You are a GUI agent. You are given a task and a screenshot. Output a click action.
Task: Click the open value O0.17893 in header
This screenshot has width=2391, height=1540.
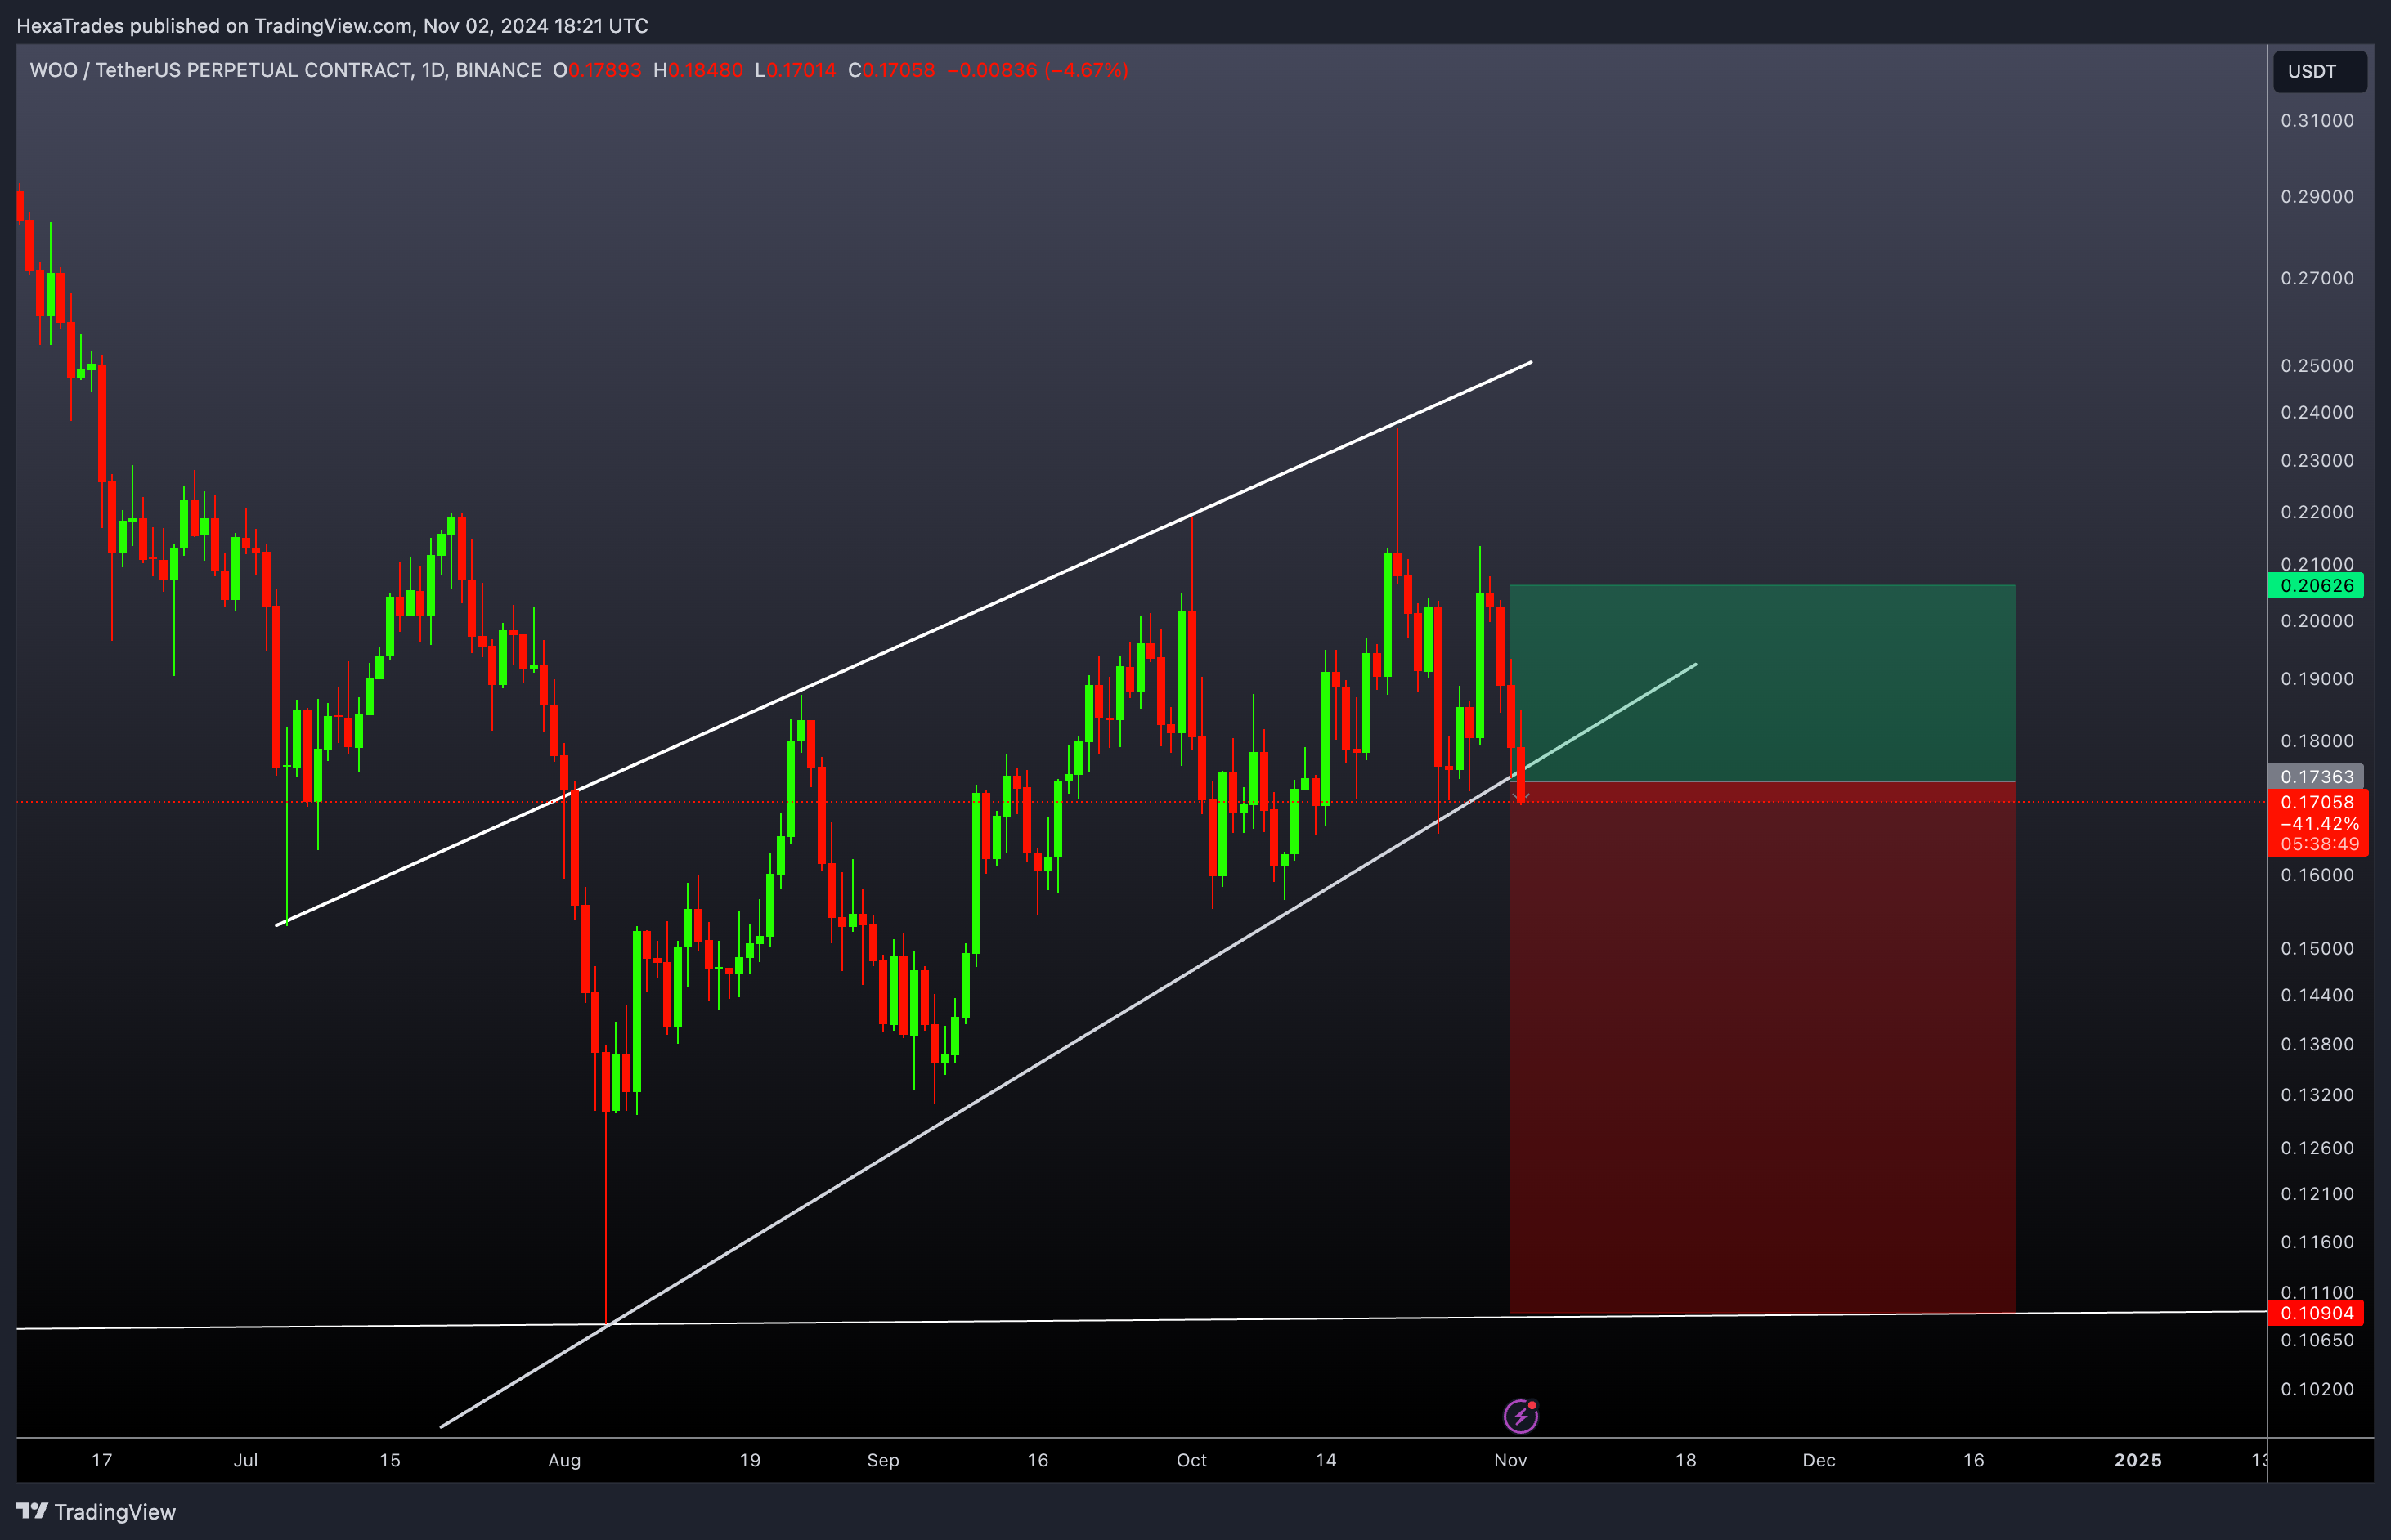pos(597,70)
